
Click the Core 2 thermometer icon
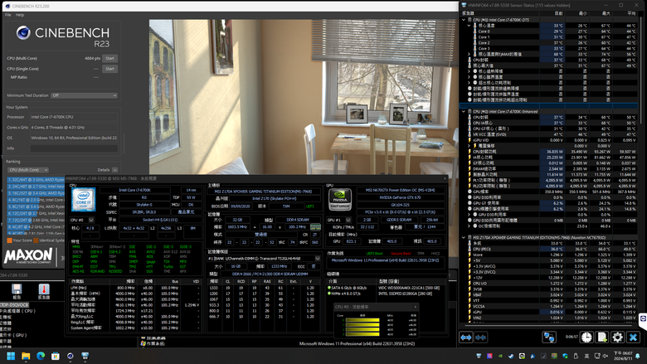coord(475,43)
